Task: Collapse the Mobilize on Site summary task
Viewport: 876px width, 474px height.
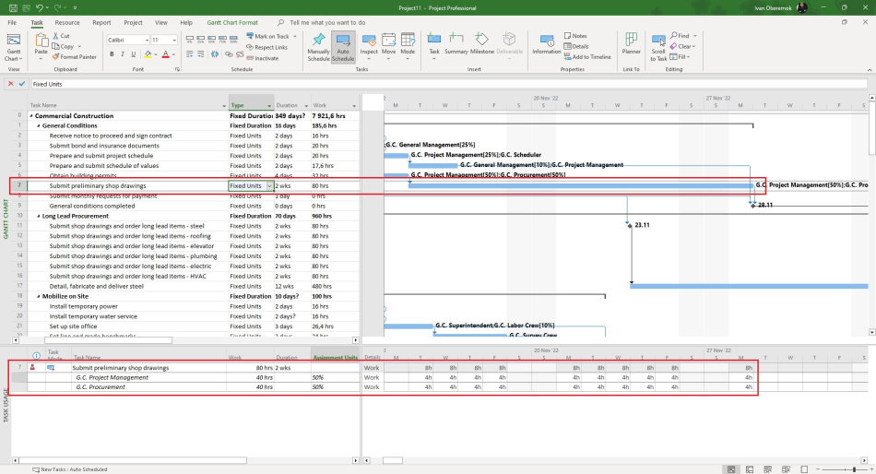Action: tap(39, 297)
